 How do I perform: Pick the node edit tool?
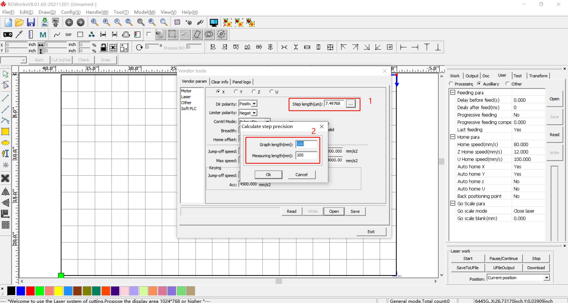5,85
